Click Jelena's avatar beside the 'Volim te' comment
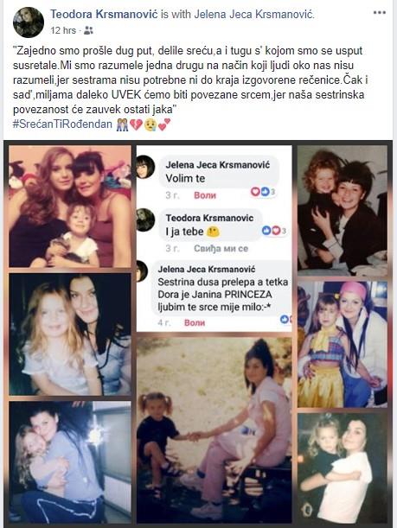 (x=145, y=167)
